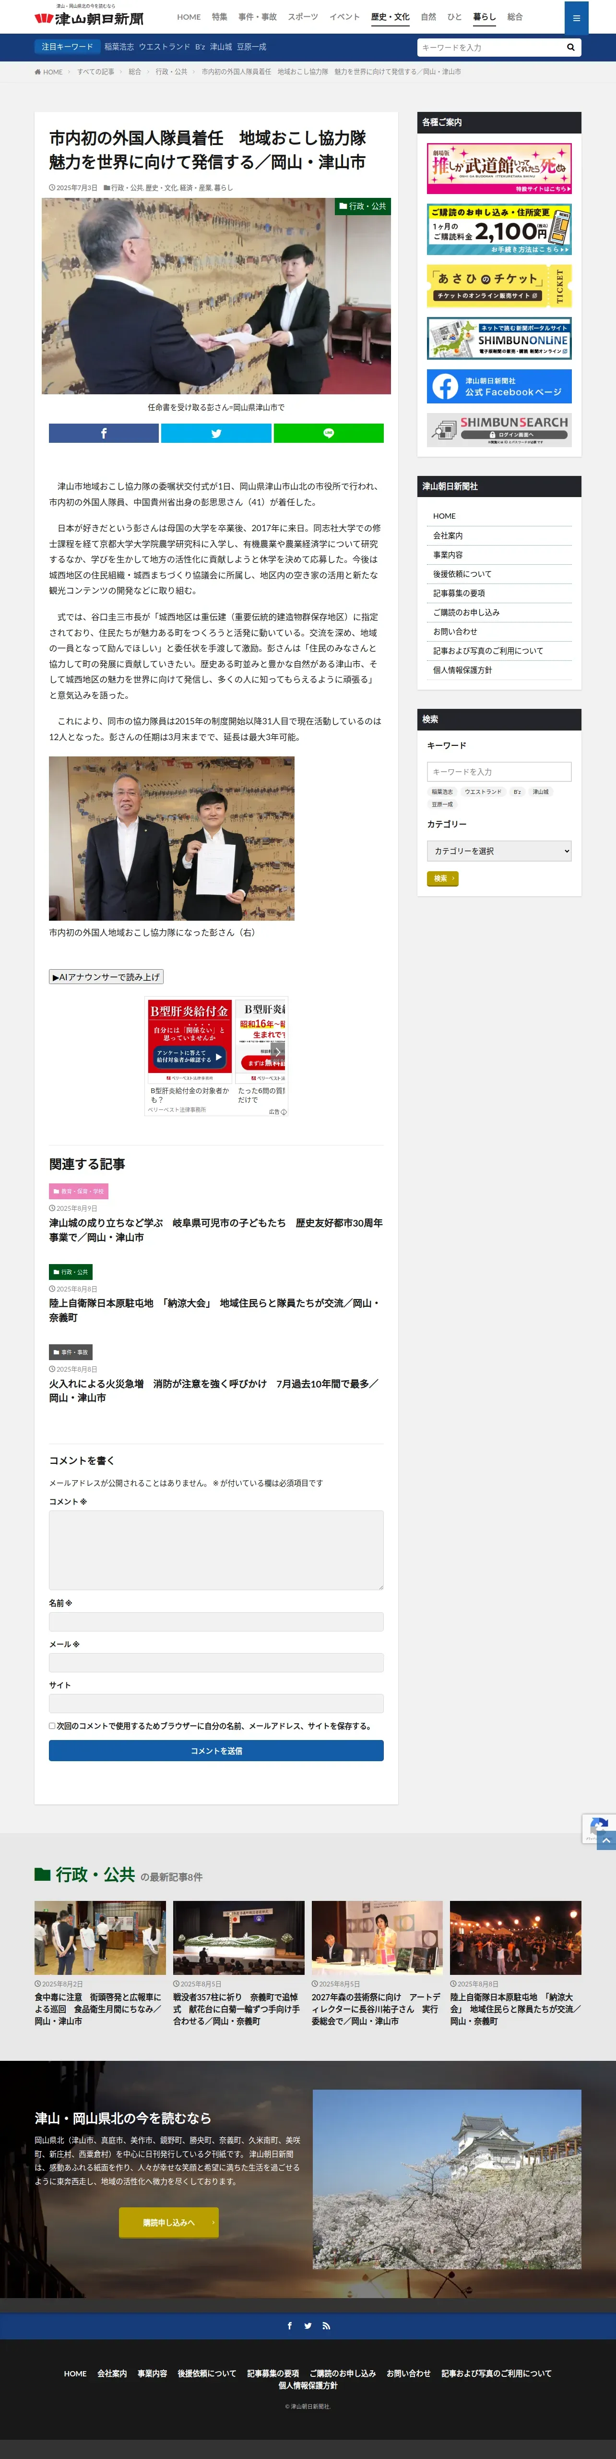Viewport: 616px width, 2459px height.
Task: Open the SHIMBUN SEARCH banner
Action: [x=500, y=429]
